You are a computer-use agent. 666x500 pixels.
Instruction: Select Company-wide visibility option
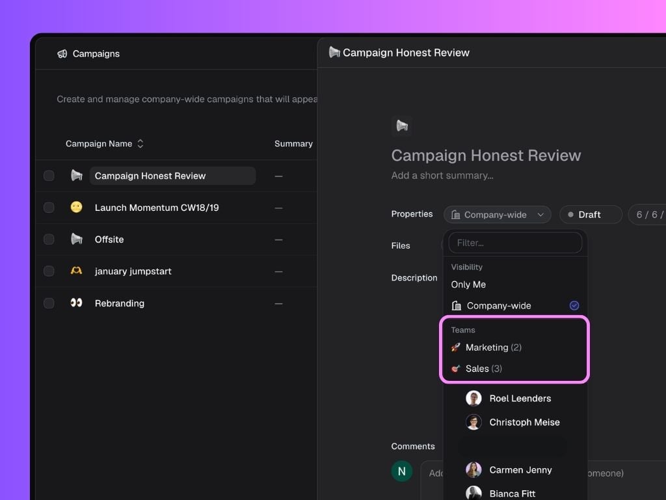(x=515, y=306)
